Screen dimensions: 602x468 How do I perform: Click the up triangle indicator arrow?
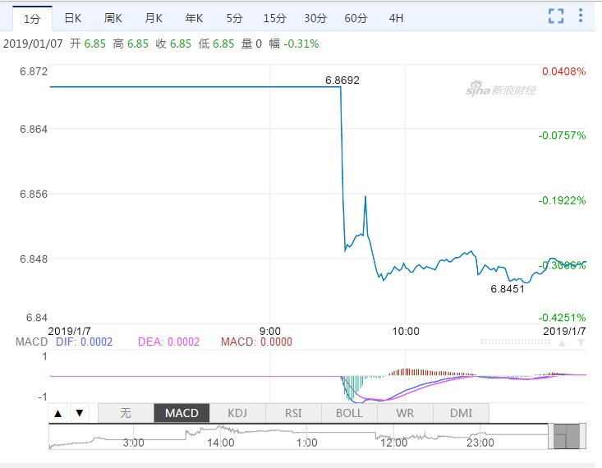(x=58, y=413)
